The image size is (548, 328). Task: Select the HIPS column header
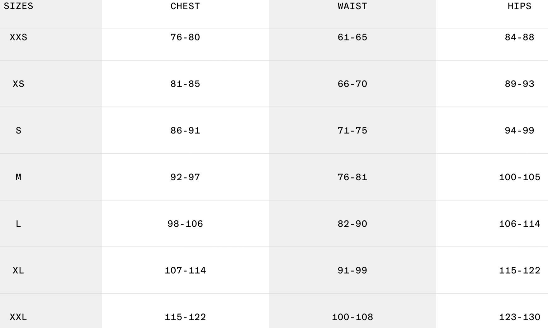click(x=520, y=6)
